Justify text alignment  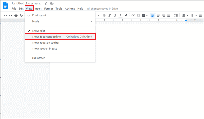tap(169, 15)
